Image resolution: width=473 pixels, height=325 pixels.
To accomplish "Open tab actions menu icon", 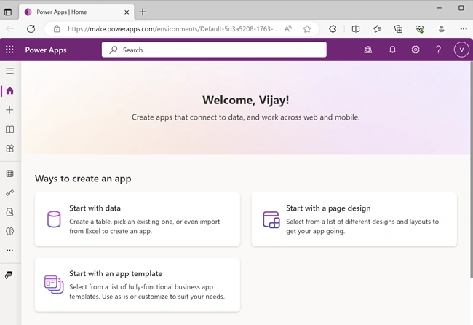I will tap(8, 12).
